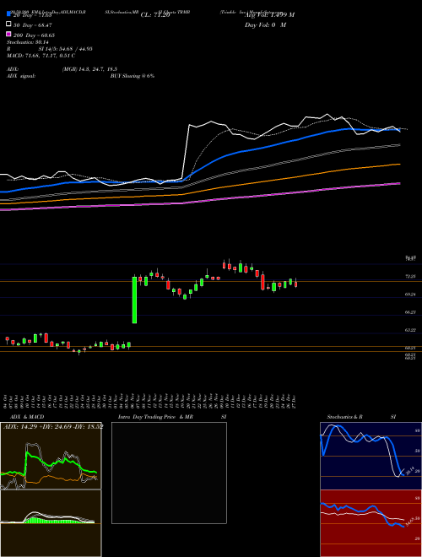Select the '200 Day - 60.65' legend text
The image size is (422, 557).
[x=34, y=35]
